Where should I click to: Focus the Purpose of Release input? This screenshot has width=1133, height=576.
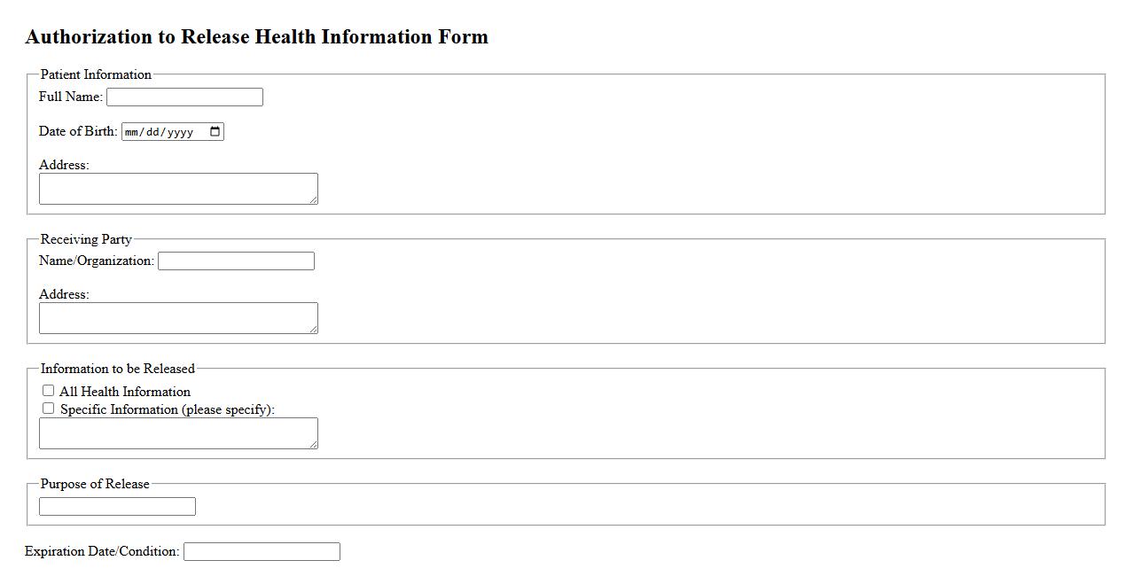pyautogui.click(x=117, y=507)
